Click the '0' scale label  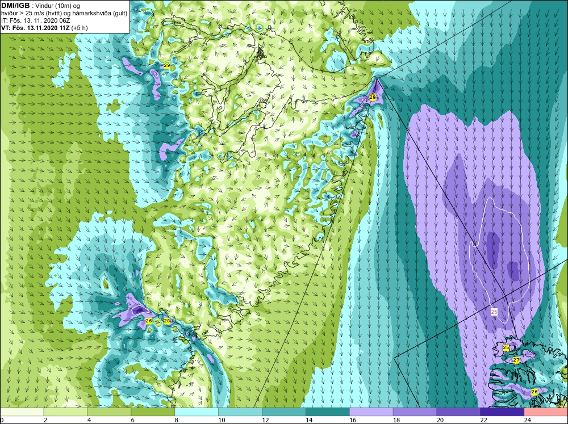(x=2, y=420)
